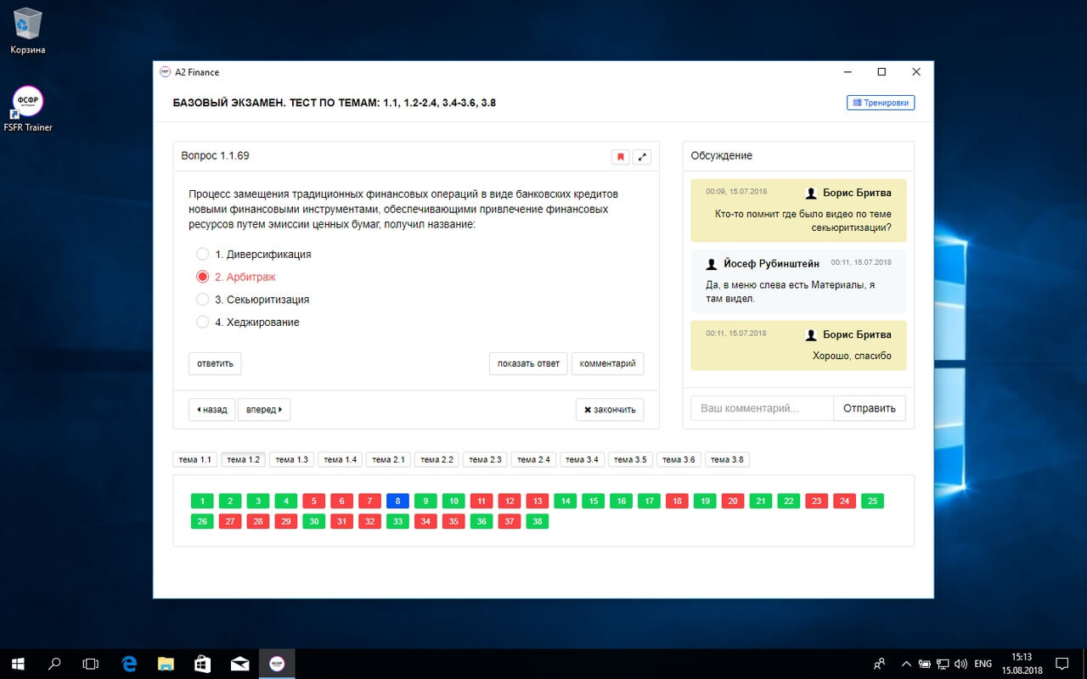
Task: Launch Microsoft Edge from taskbar
Action: tap(129, 664)
